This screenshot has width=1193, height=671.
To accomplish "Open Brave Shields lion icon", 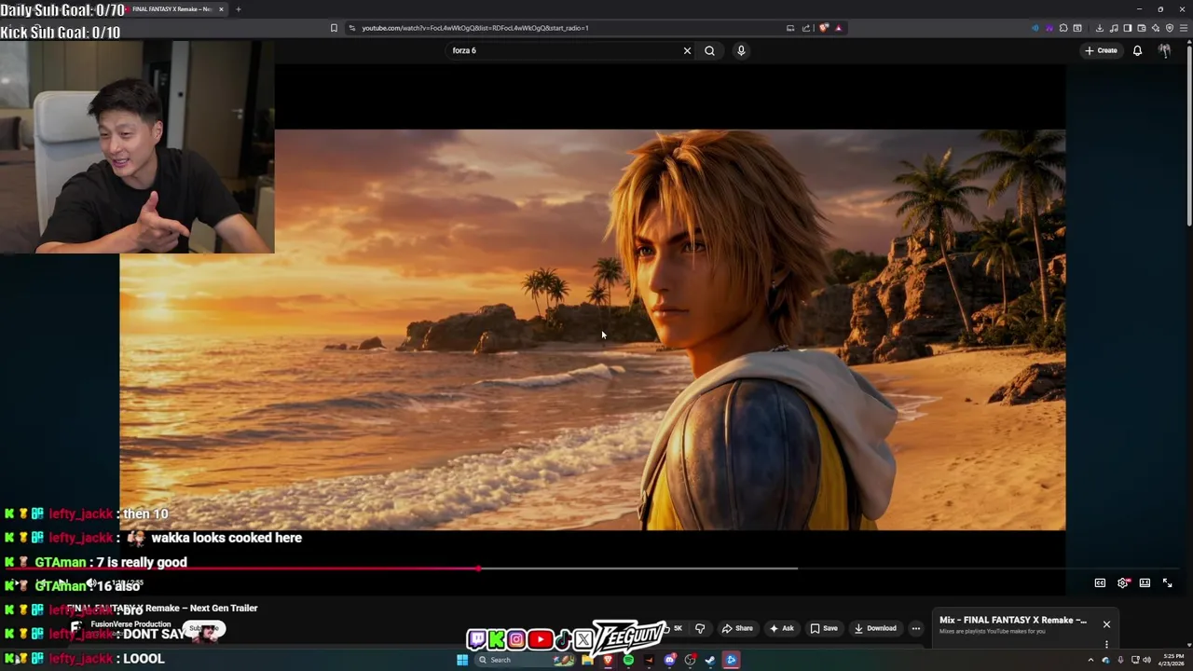I will [x=824, y=28].
